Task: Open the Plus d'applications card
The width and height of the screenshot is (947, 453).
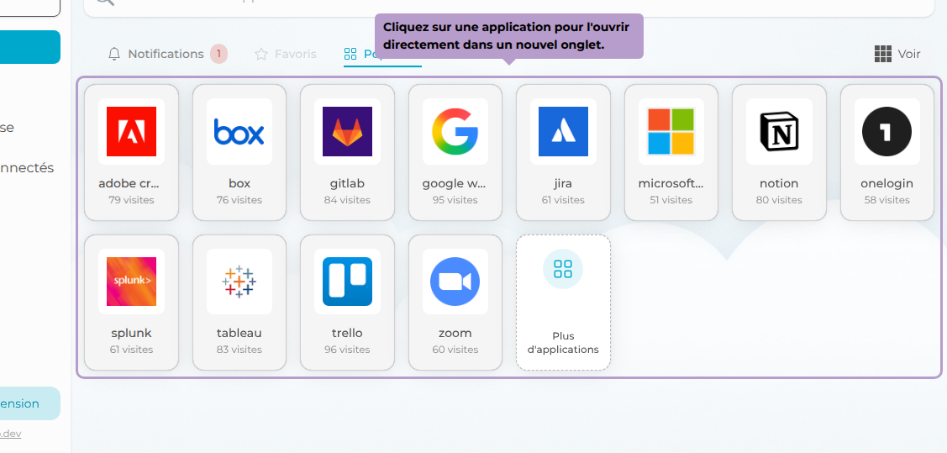Action: coord(563,302)
